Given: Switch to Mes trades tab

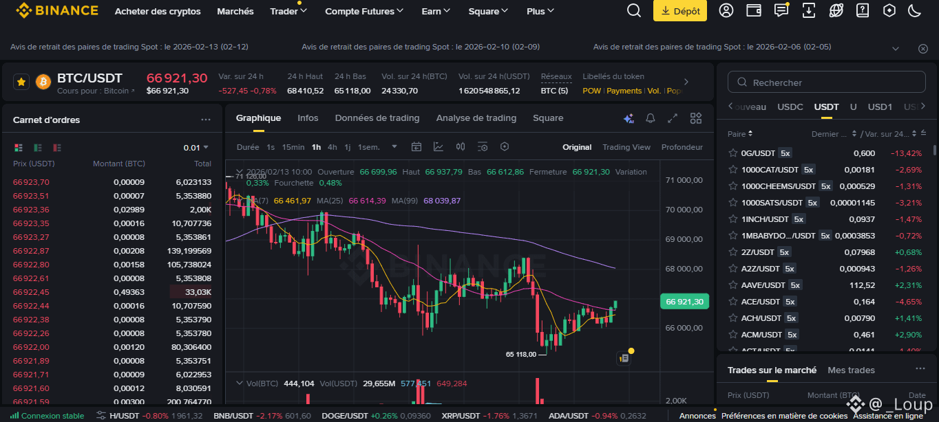Looking at the screenshot, I should pos(852,370).
